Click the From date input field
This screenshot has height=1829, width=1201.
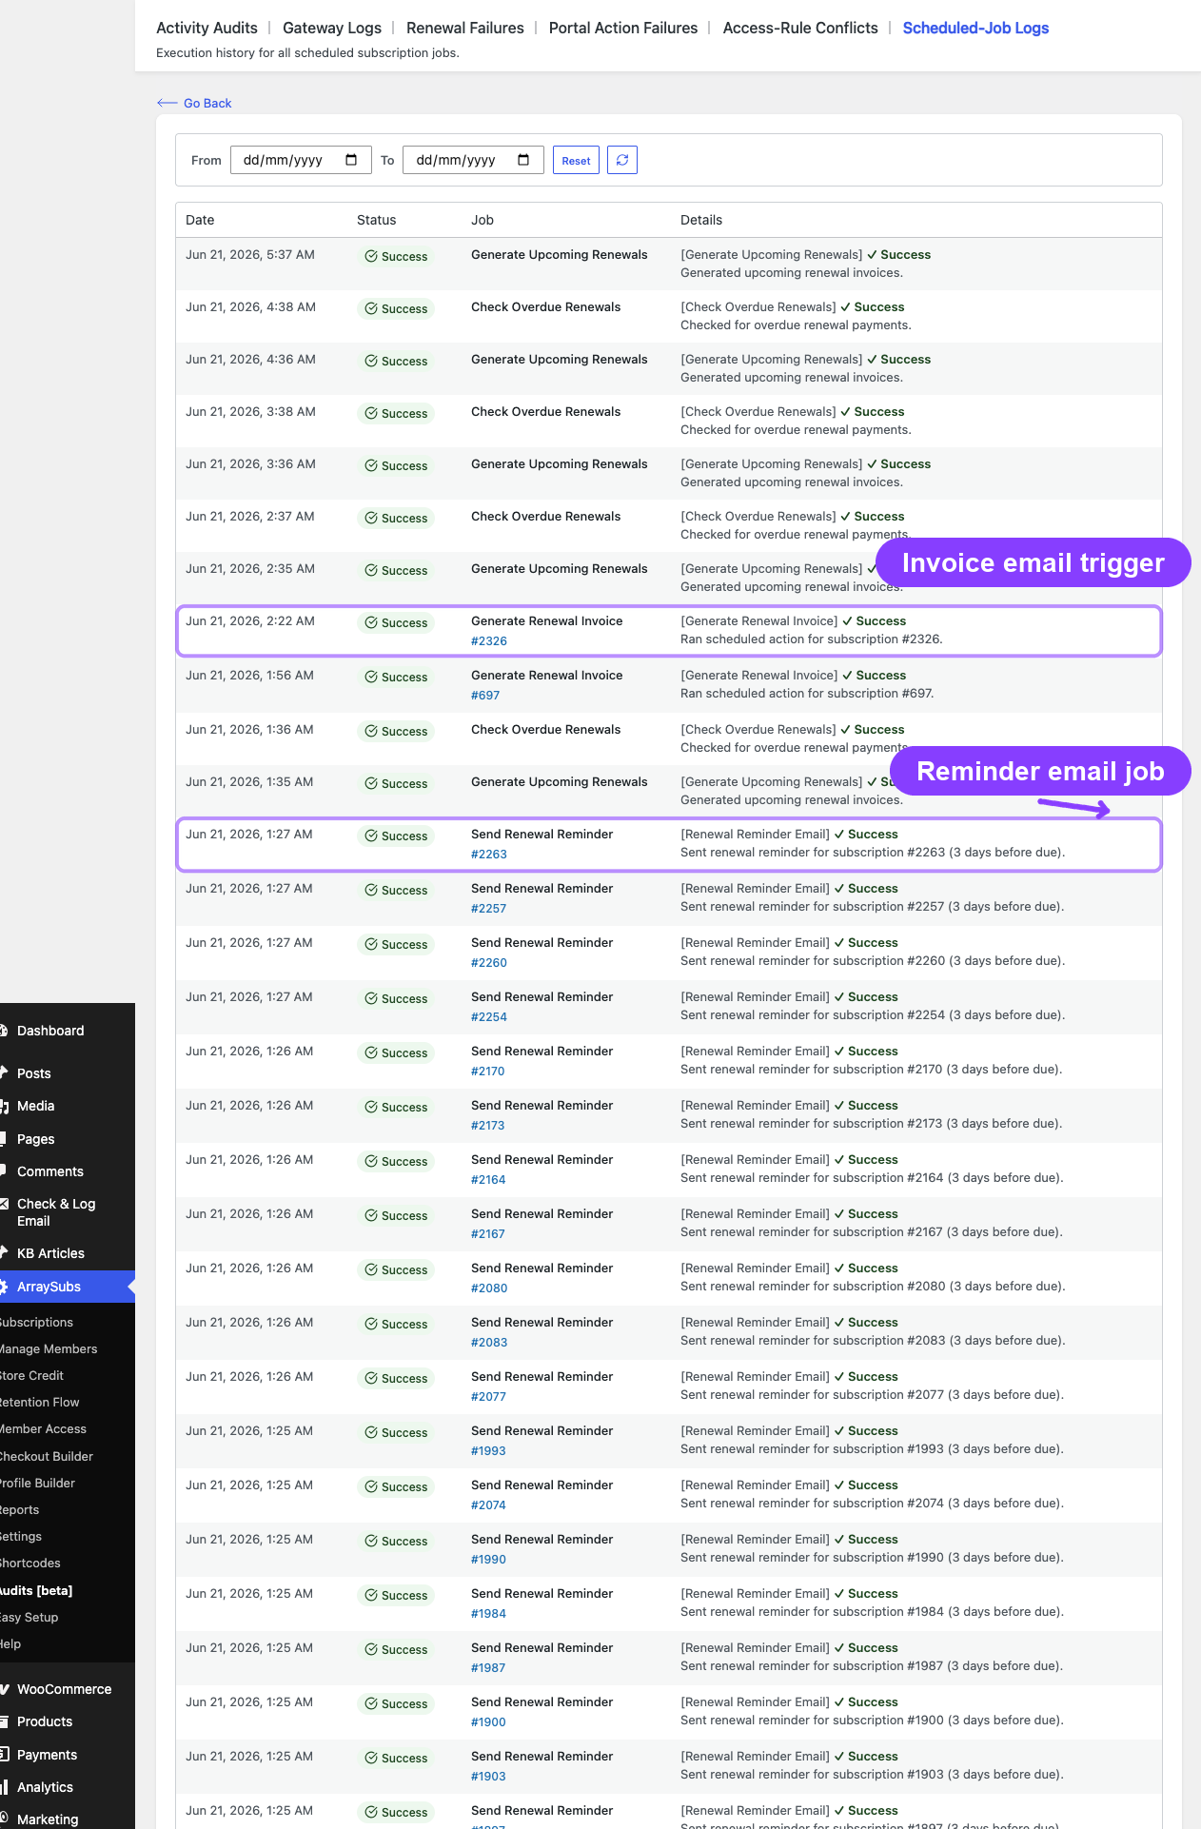click(301, 160)
